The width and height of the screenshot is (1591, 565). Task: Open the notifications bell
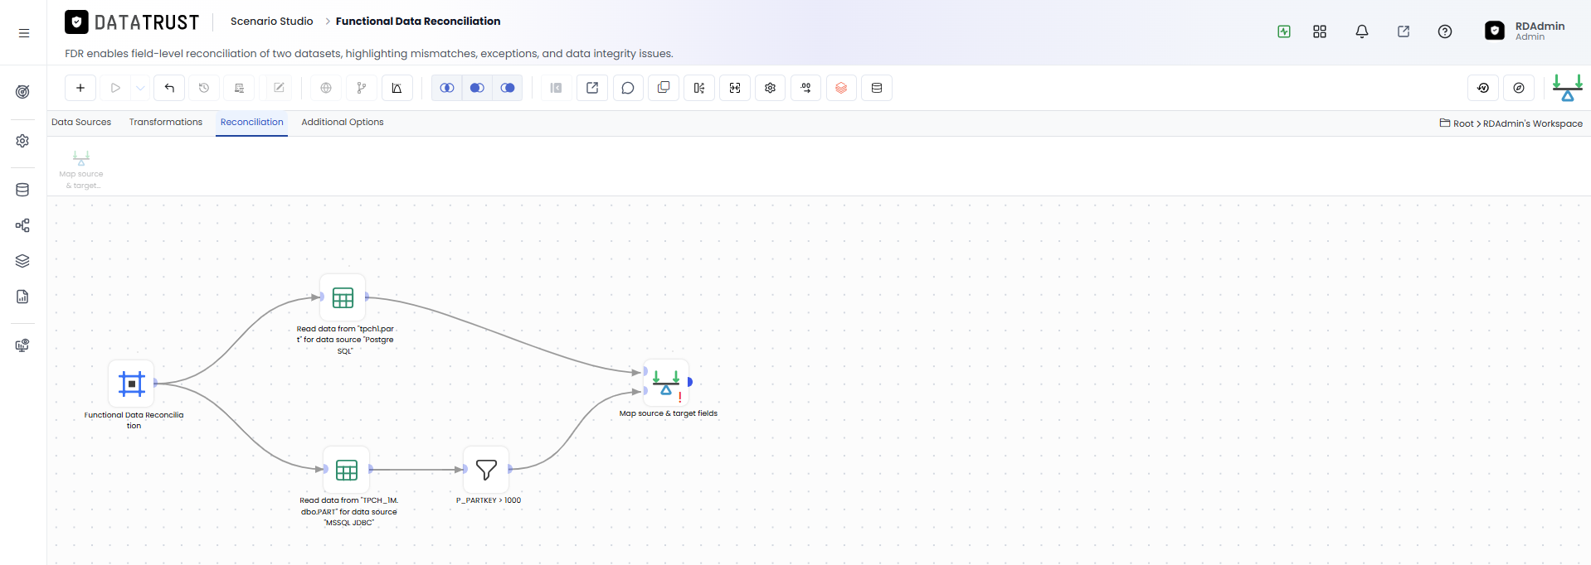click(x=1362, y=31)
